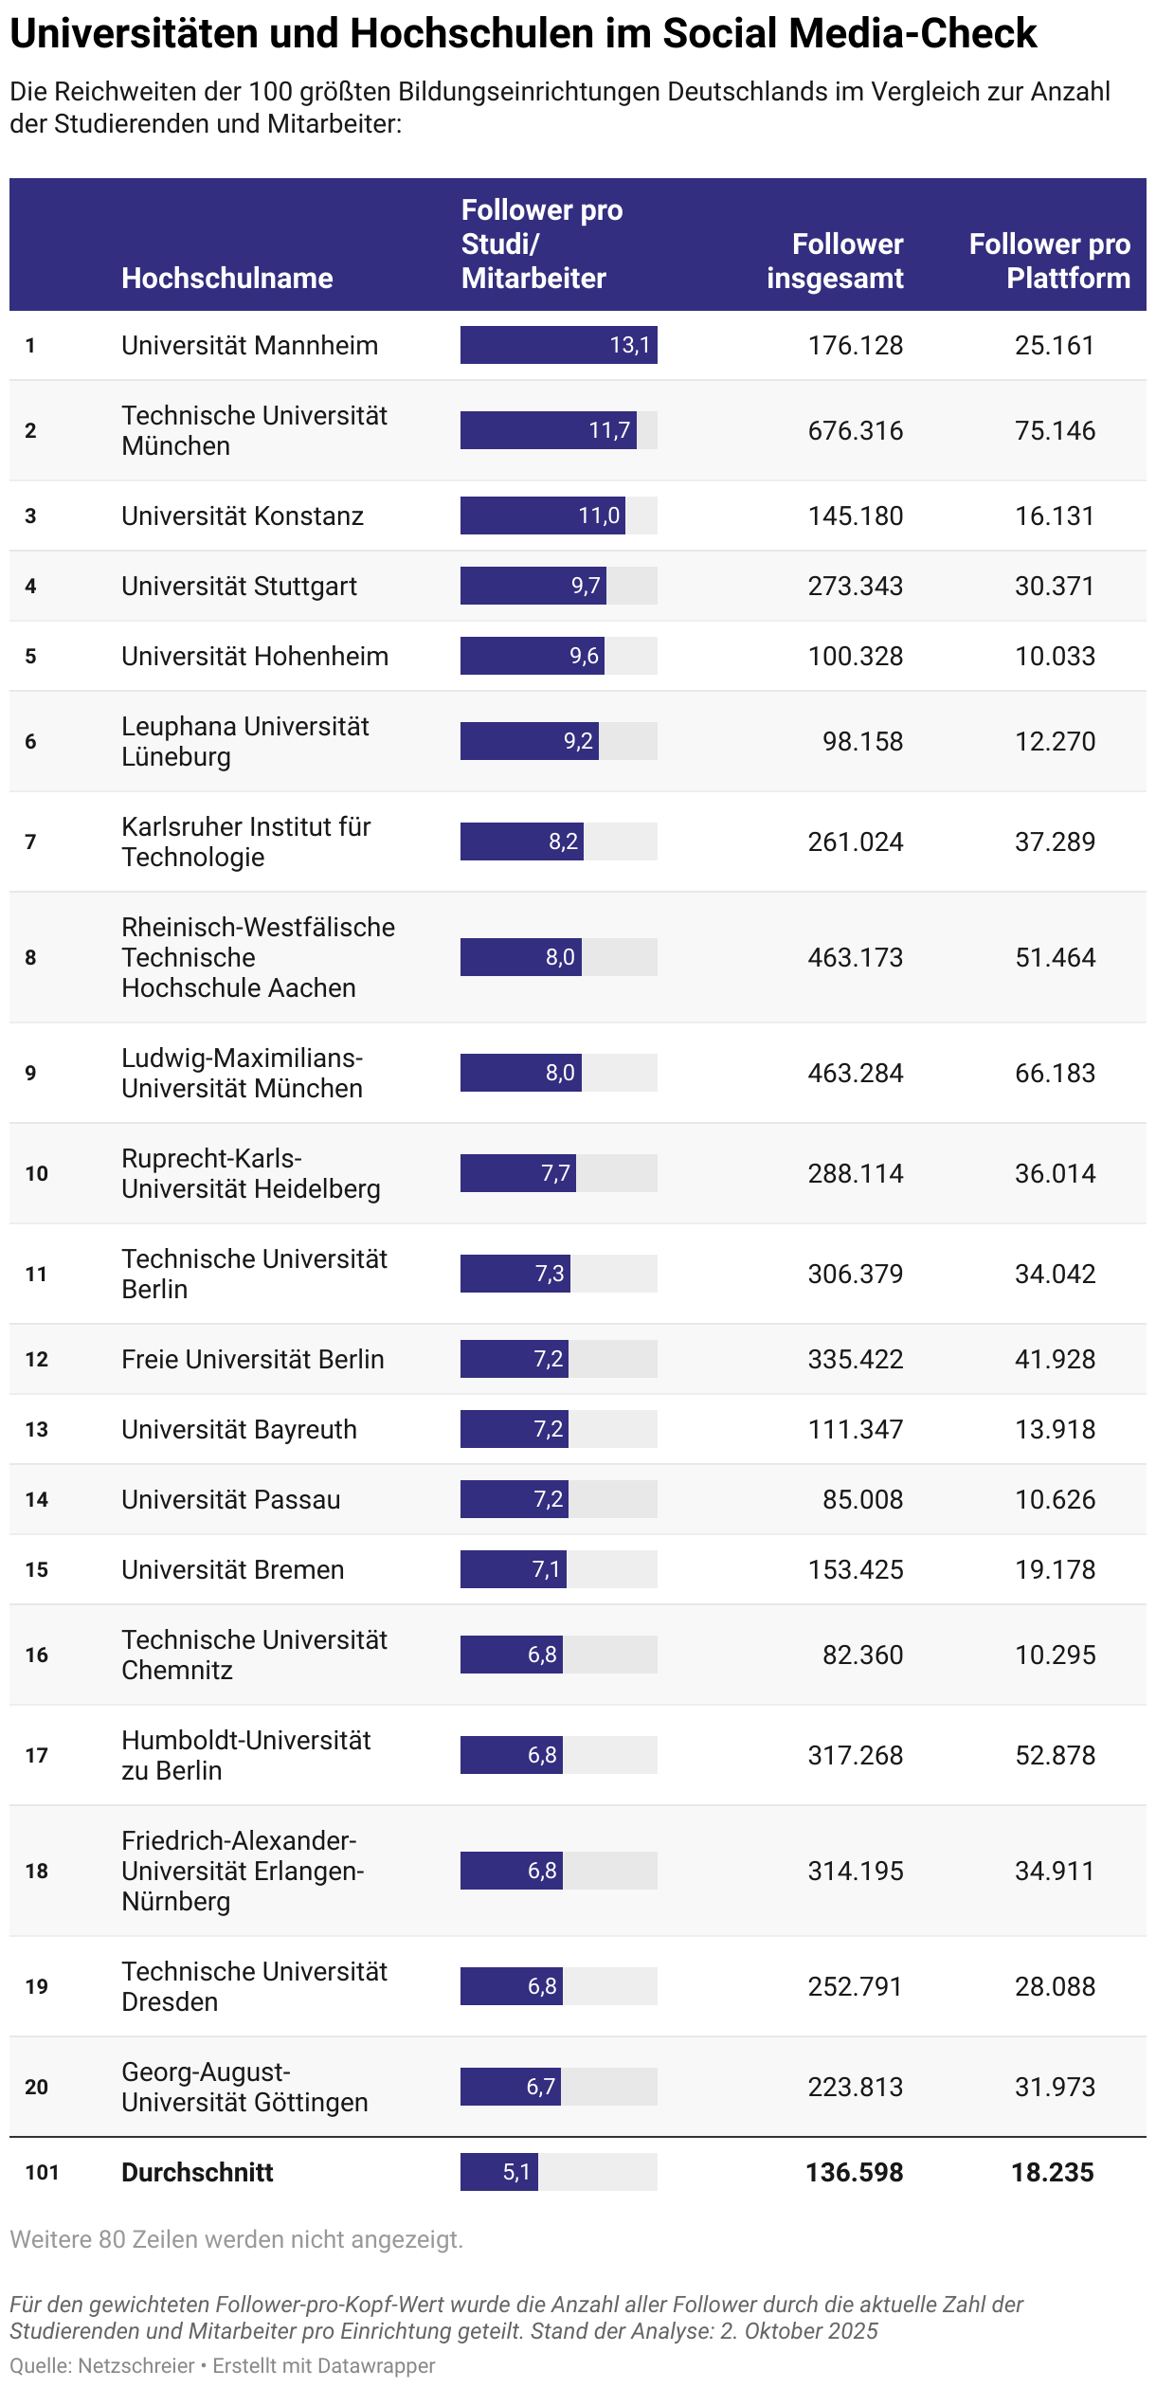Image resolution: width=1156 pixels, height=2388 pixels.
Task: Select Freie Universität Berlin row
Action: coord(578,1359)
